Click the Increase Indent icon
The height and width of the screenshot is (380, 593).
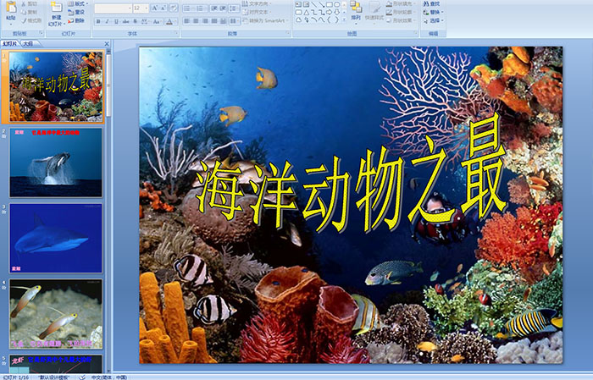[x=223, y=8]
